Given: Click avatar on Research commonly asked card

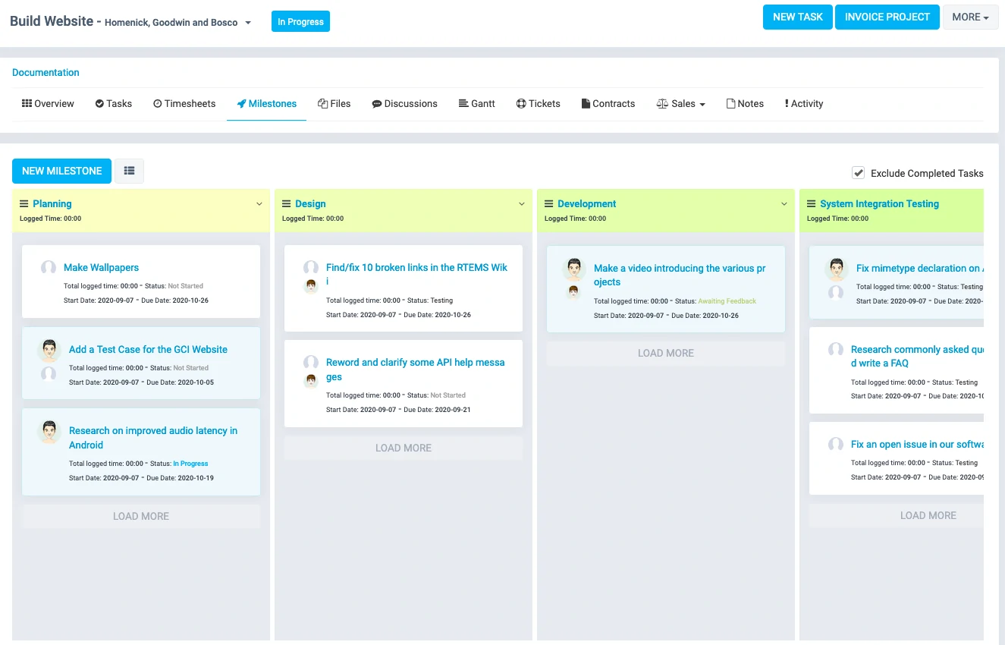Looking at the screenshot, I should pos(836,350).
